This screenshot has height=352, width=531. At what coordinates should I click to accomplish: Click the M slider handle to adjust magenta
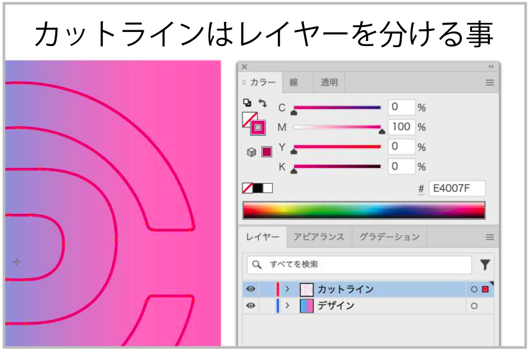tap(381, 130)
